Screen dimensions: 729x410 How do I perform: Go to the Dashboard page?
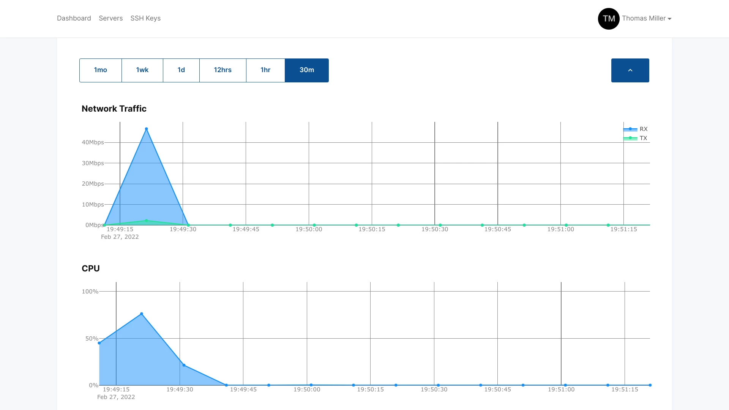click(74, 18)
